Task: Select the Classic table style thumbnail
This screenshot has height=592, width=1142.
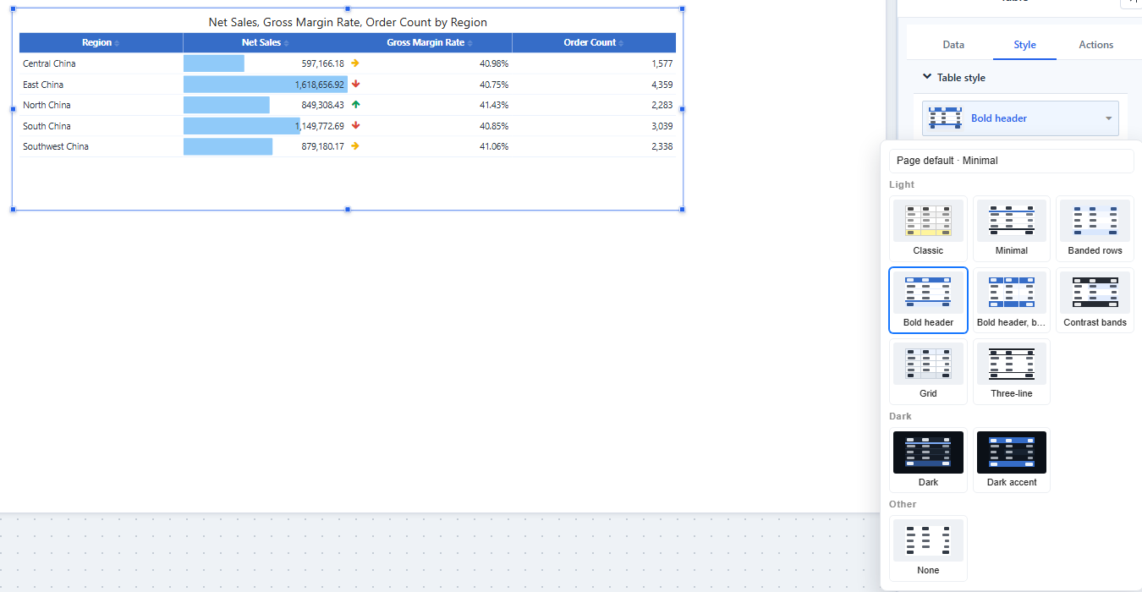Action: point(928,228)
